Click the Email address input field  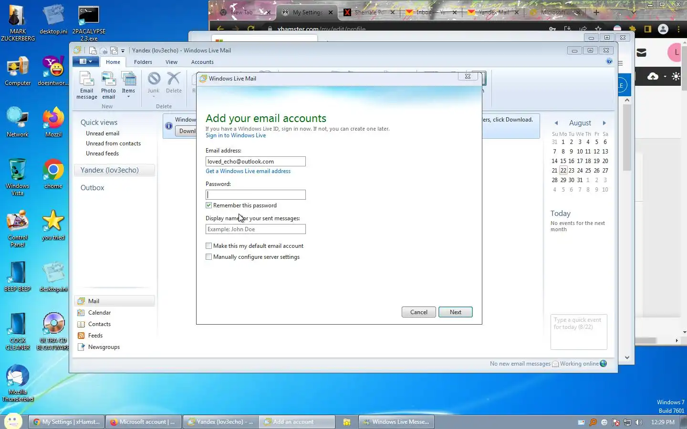coord(255,162)
